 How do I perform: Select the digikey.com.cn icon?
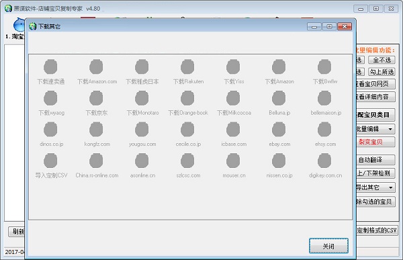(324, 161)
